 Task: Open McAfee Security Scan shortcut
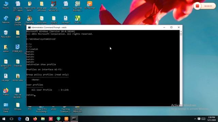pyautogui.click(x=54, y=6)
